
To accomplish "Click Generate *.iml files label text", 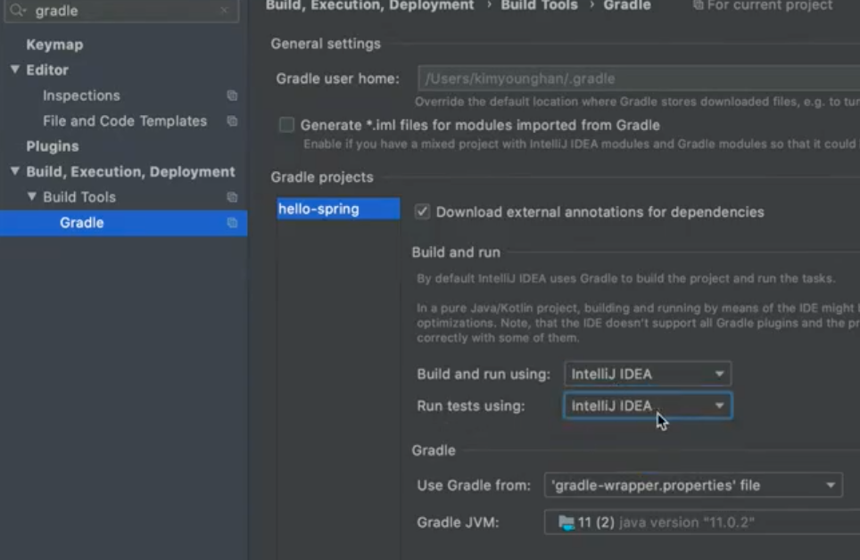I will (x=480, y=125).
